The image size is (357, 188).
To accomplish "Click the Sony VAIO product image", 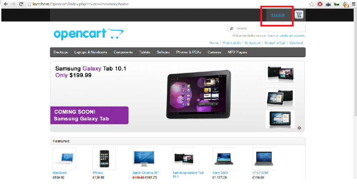I will [224, 158].
